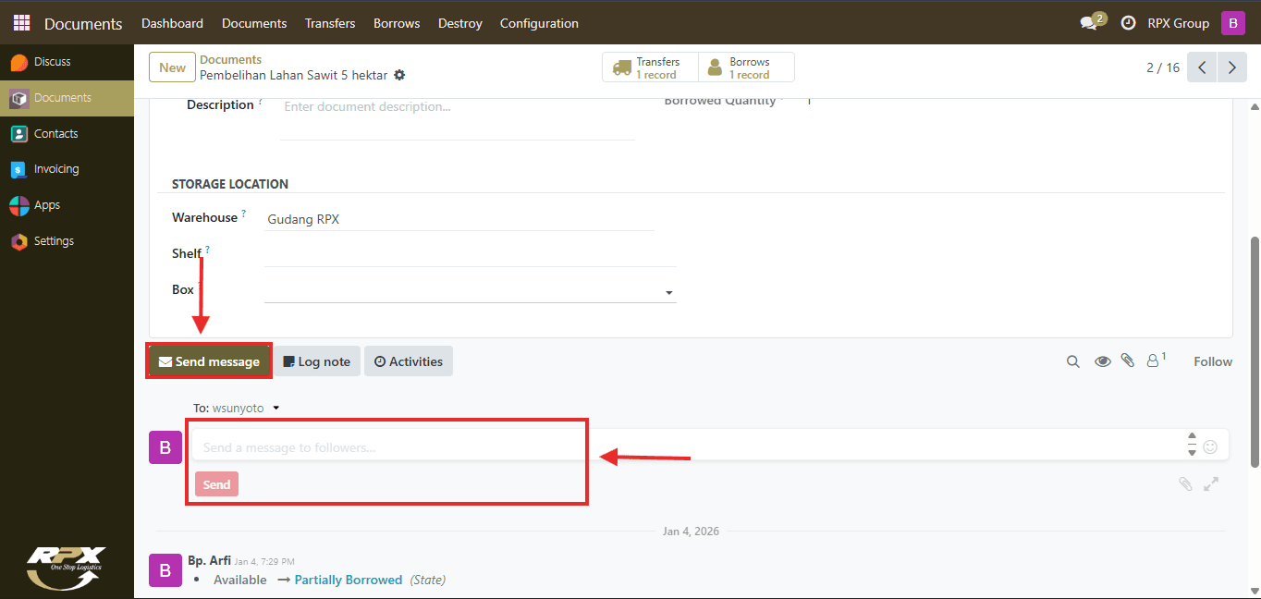Go to previous record arrow
This screenshot has width=1261, height=599.
coord(1202,67)
